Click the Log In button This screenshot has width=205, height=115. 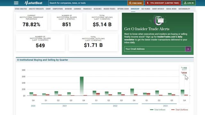189,3
